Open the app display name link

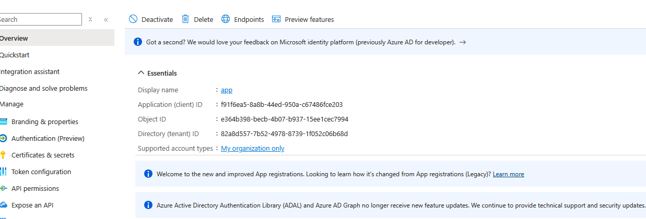227,90
